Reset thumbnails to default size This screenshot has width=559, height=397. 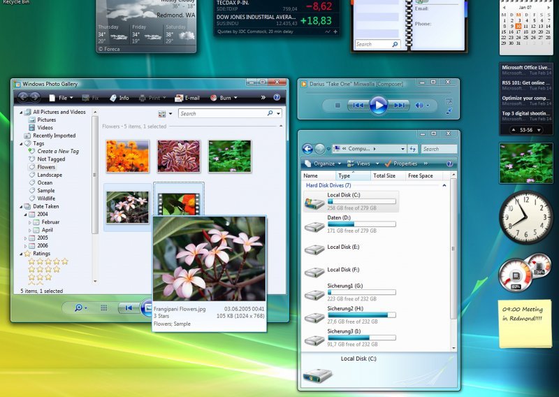[103, 308]
